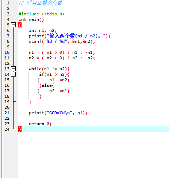The height and width of the screenshot is (178, 169).
Task: Click line number 21 in the gutter
Action: pos(7,113)
